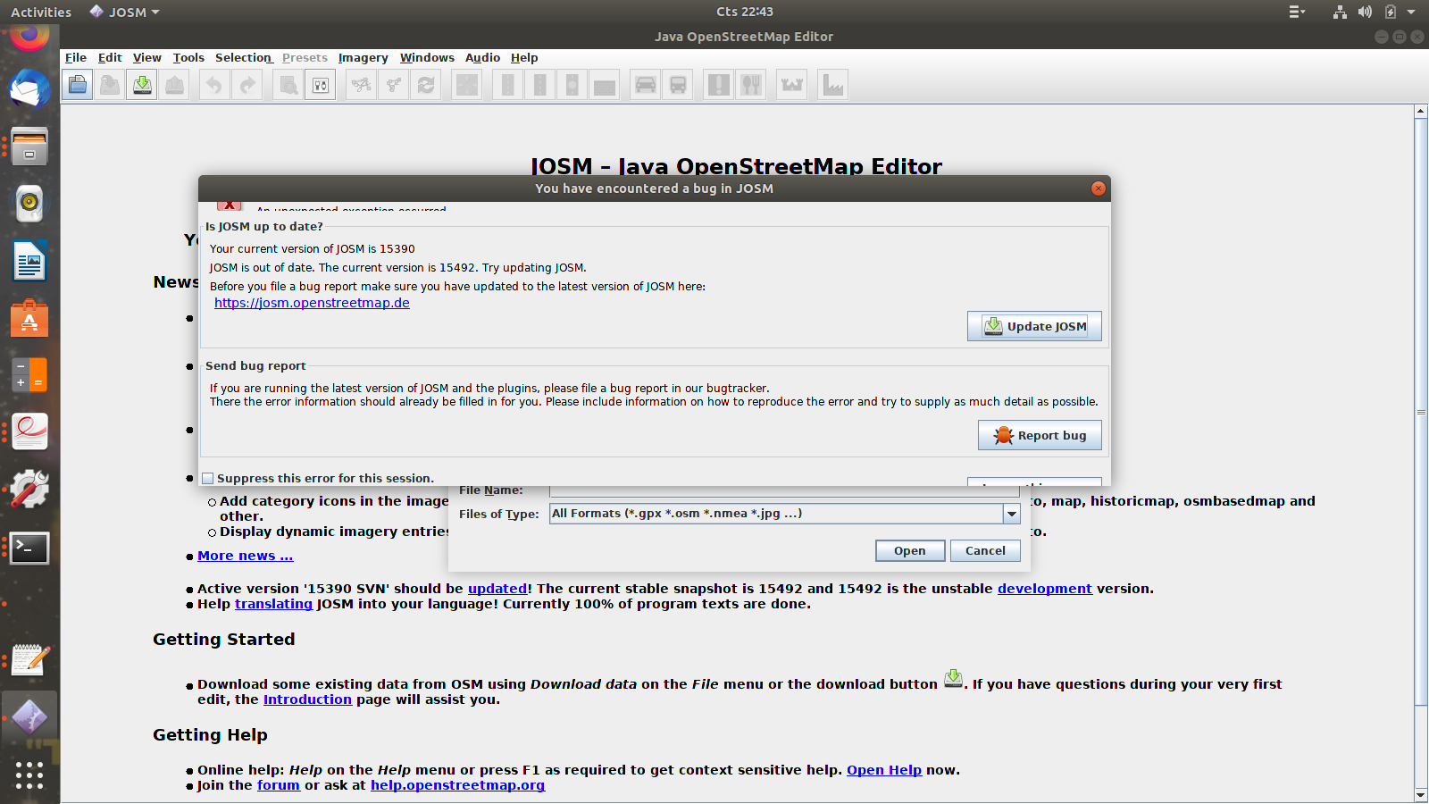Open the system status menu arrow
The image size is (1429, 804).
tap(1411, 12)
